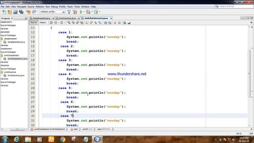Stop Macro Recording square icon
The height and width of the screenshot is (143, 254).
pos(119,23)
